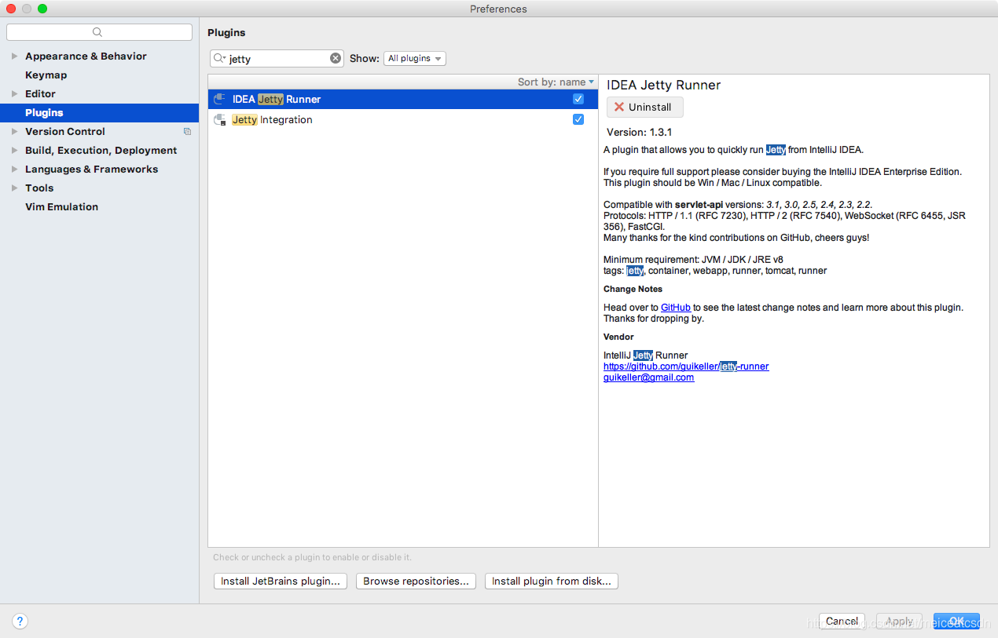Select Keymap in the settings tree
The image size is (998, 638).
pos(46,75)
